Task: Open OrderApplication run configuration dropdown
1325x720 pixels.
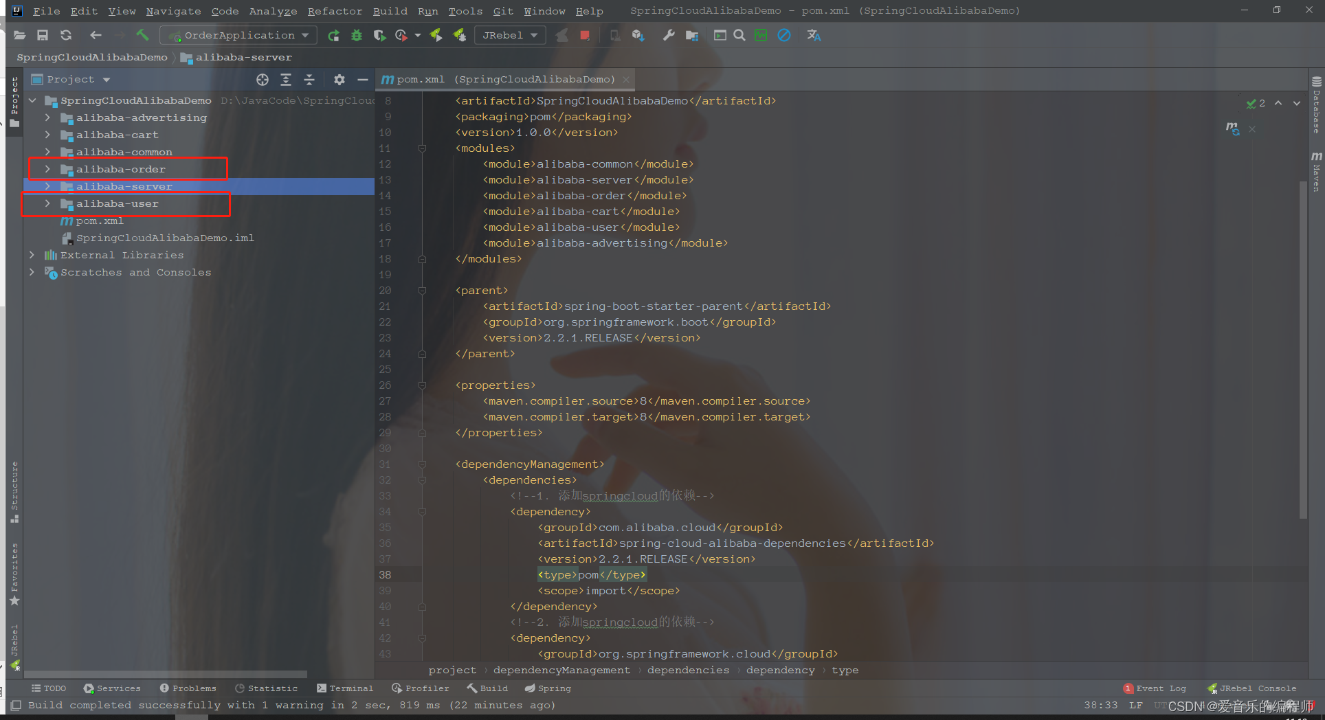Action: tap(238, 35)
